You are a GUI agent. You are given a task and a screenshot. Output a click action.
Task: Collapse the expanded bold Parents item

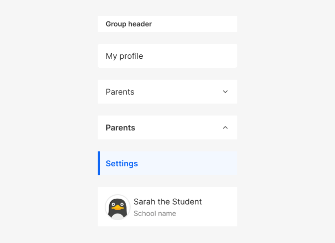click(167, 127)
